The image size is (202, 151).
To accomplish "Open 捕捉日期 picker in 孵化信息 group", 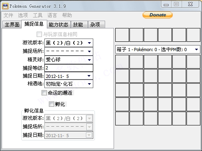I will click(x=69, y=135).
